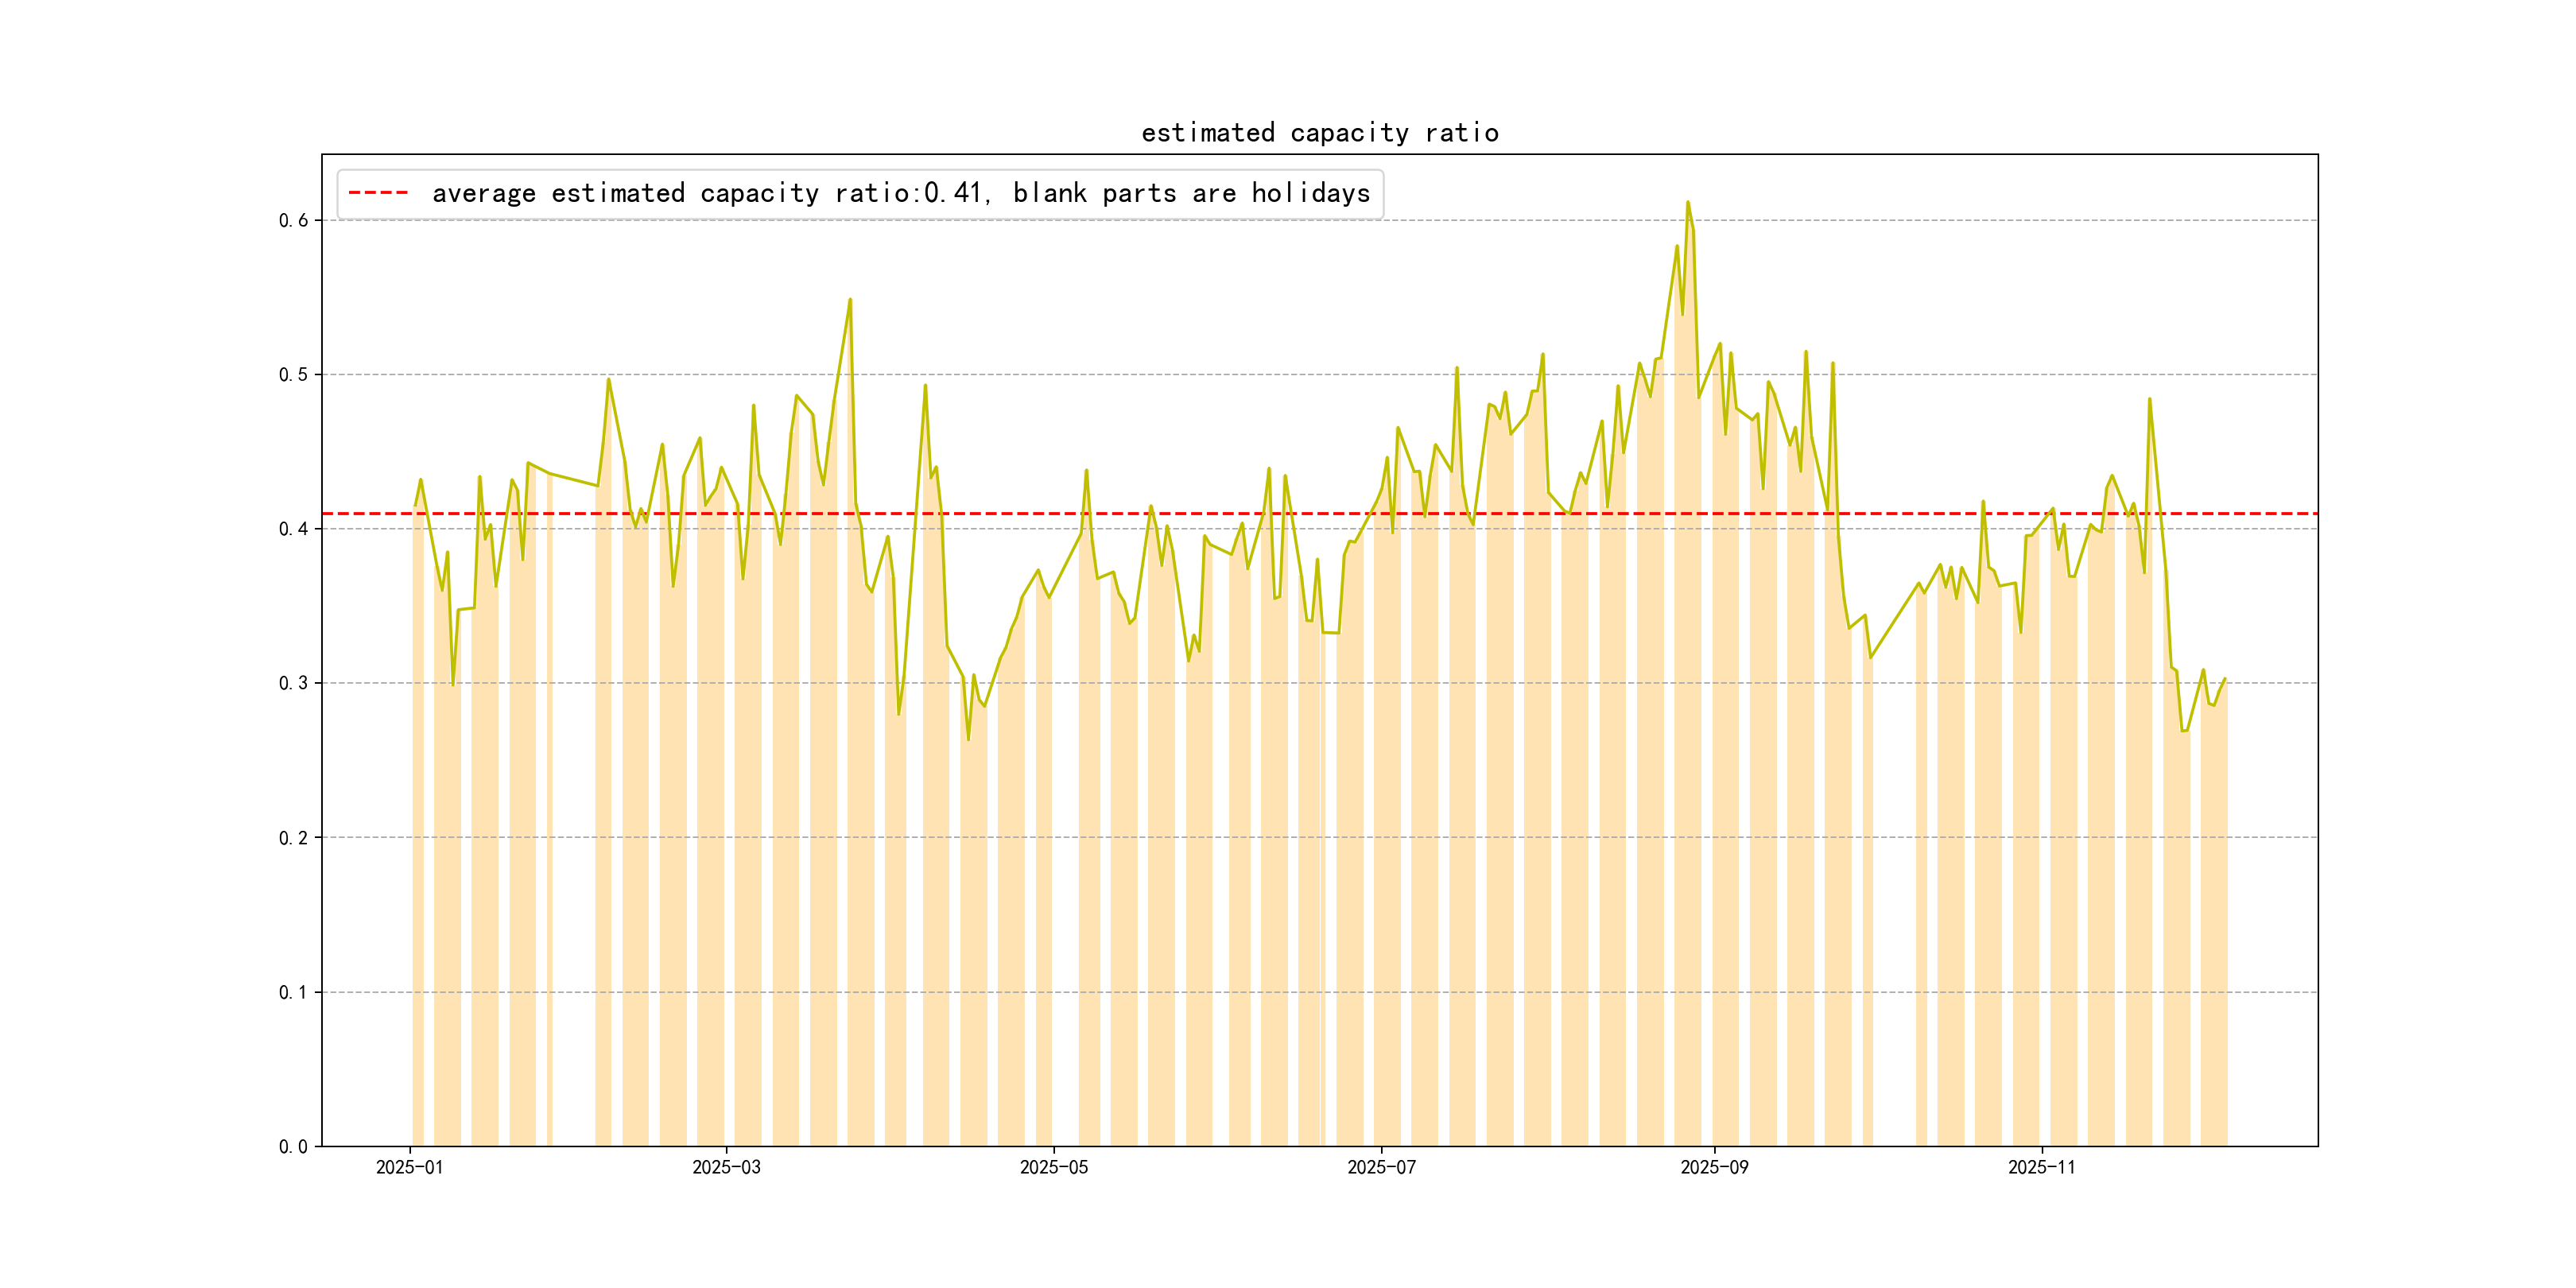2576x1288 pixels.
Task: Click the 0.1 y-axis tick label
Action: pos(293,992)
